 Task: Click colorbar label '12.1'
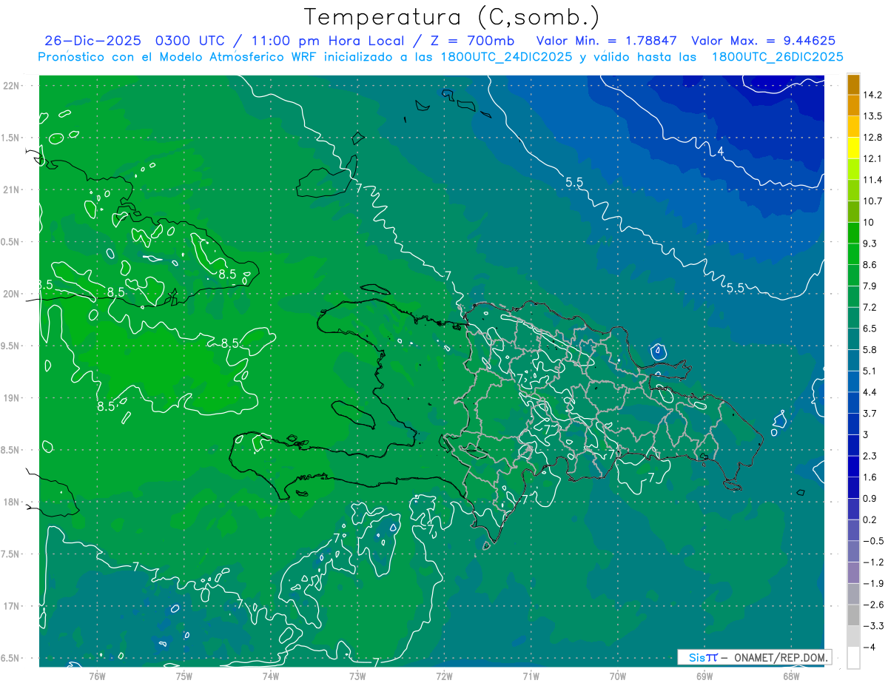[x=874, y=159]
